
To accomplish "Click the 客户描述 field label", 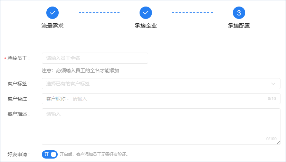I will pyautogui.click(x=19, y=114).
